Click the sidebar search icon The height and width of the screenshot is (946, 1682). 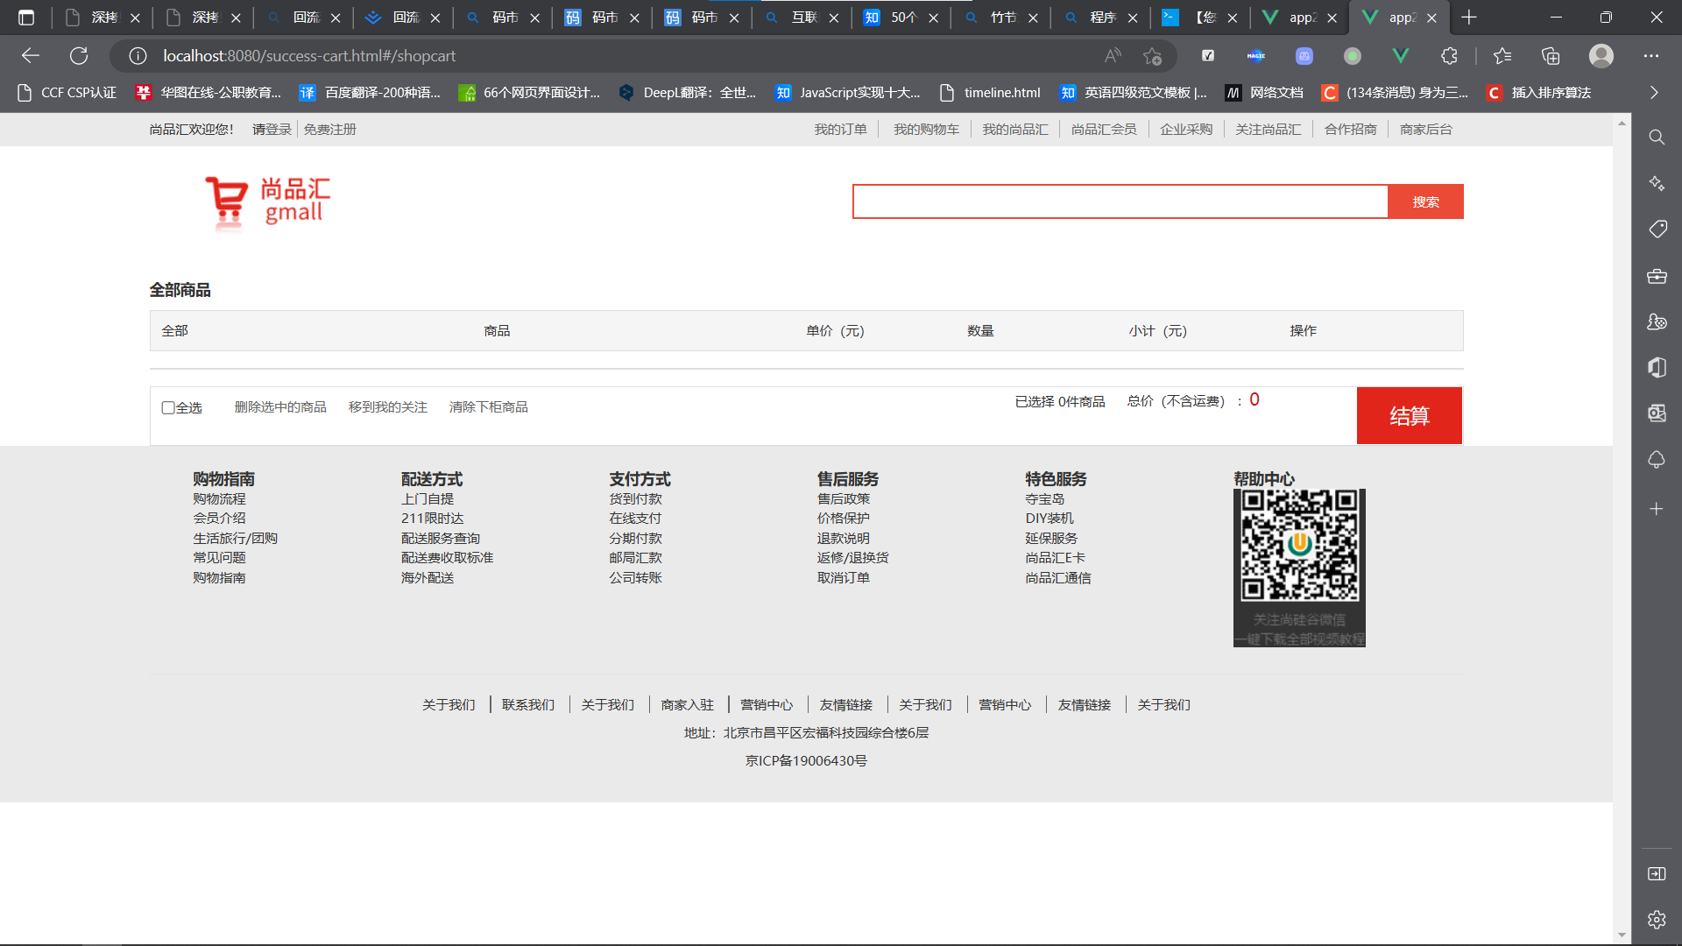[x=1657, y=138]
